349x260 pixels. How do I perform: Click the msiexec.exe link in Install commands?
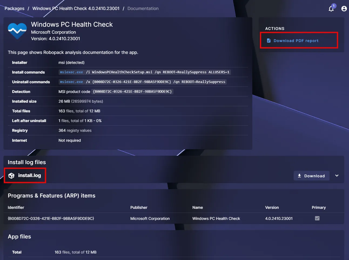point(71,72)
